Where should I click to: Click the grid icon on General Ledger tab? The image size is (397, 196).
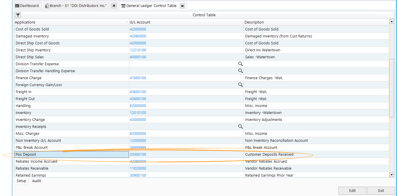(123, 6)
